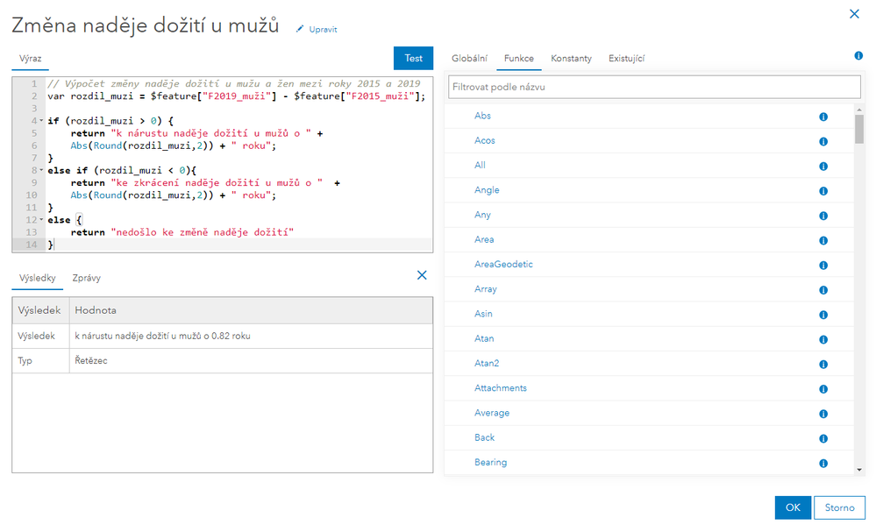Run the expression with the Test button

[x=413, y=59]
